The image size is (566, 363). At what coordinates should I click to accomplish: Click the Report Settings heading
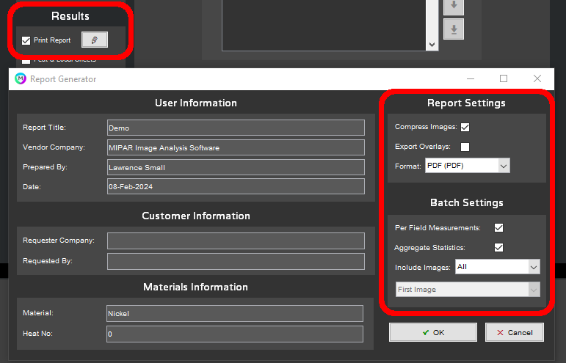[x=466, y=103]
